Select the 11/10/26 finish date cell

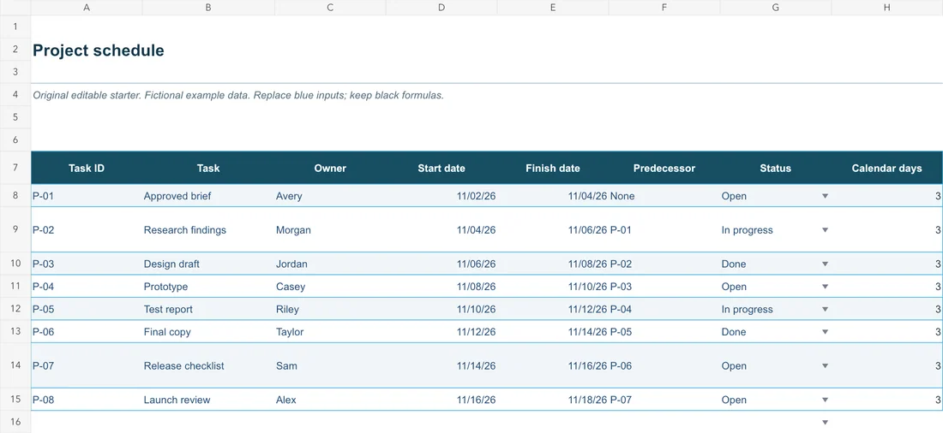pos(553,287)
